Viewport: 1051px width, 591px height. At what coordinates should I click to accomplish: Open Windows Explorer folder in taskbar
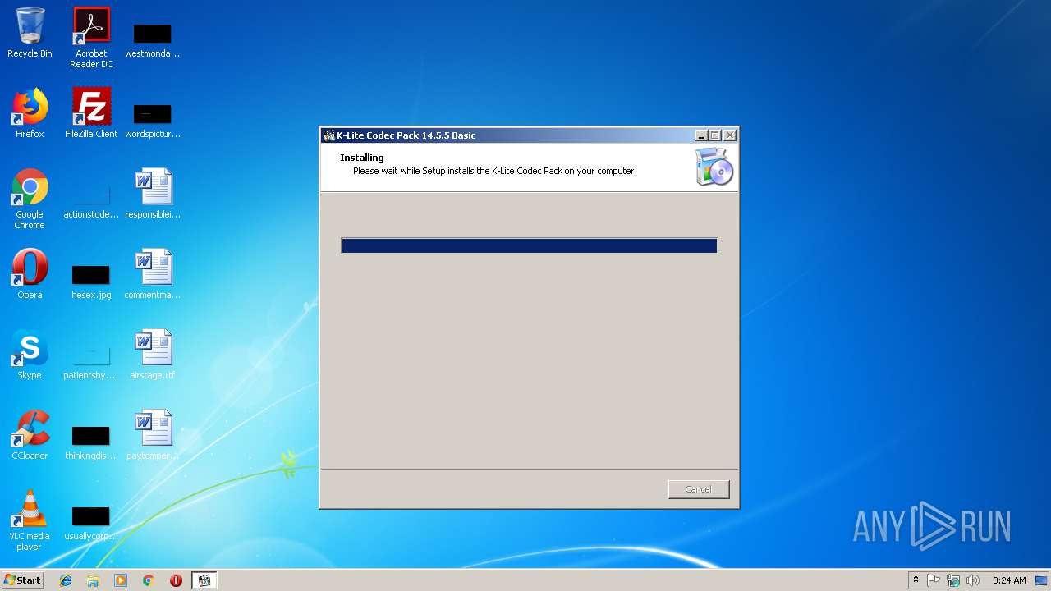(x=93, y=580)
